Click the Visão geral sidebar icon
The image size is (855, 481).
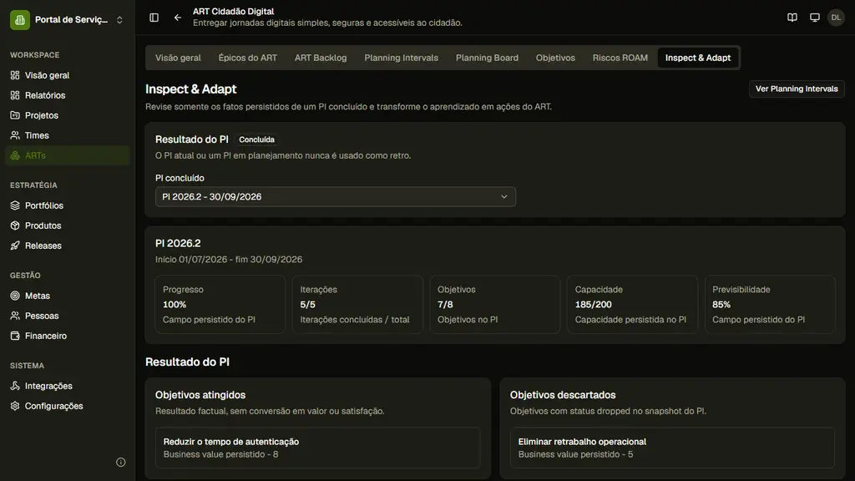click(15, 75)
